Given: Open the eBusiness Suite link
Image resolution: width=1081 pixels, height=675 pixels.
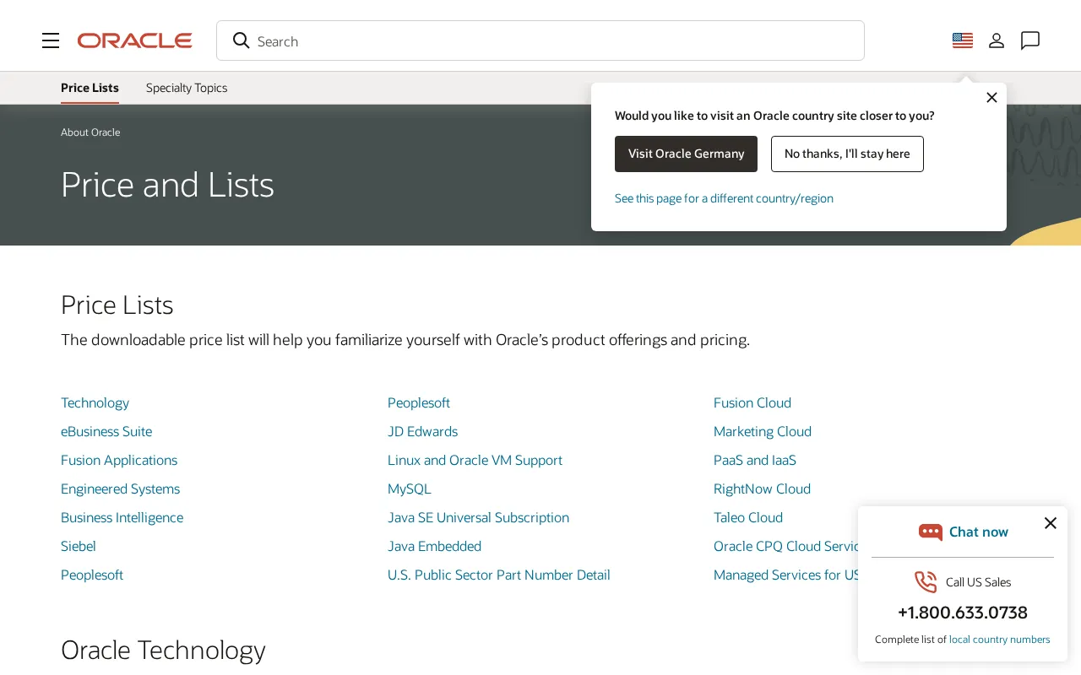Looking at the screenshot, I should [x=106, y=431].
